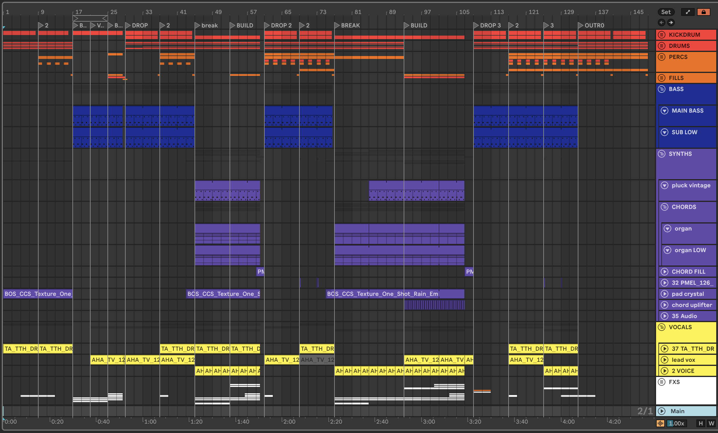The height and width of the screenshot is (433, 718).
Task: Collapse the pluck vintage track arrow
Action: [665, 185]
